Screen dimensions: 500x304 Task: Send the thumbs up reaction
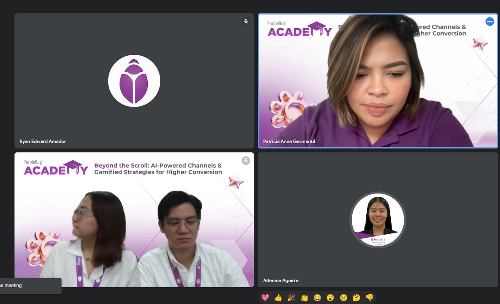pos(278,298)
